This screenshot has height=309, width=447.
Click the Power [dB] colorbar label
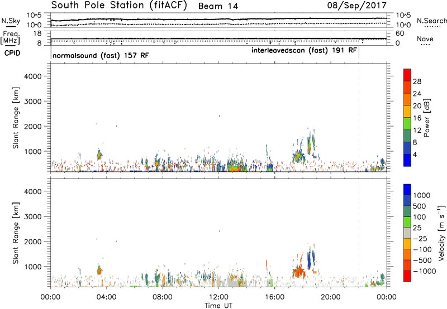click(x=426, y=118)
